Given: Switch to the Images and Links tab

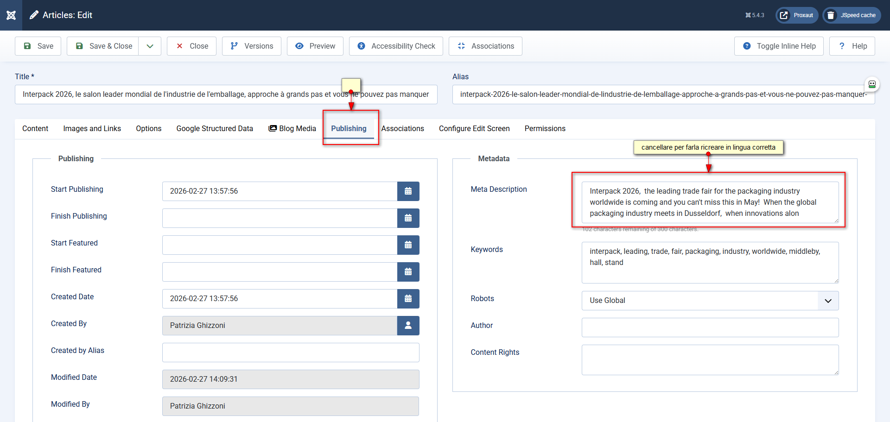Looking at the screenshot, I should point(92,129).
